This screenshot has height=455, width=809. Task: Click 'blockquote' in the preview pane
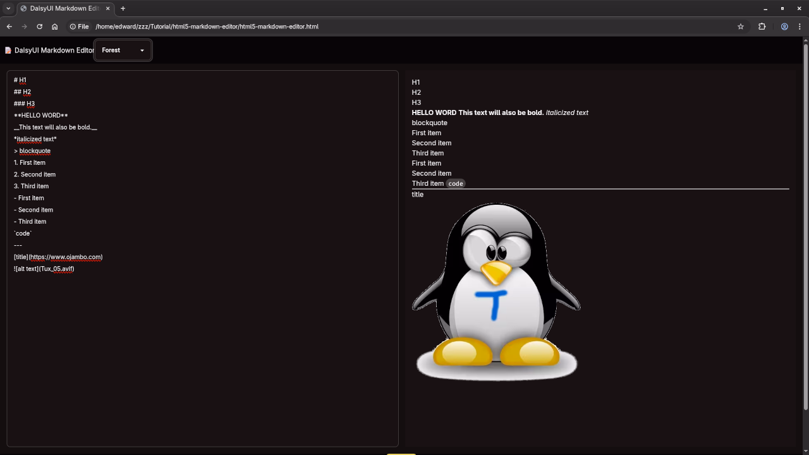click(430, 123)
